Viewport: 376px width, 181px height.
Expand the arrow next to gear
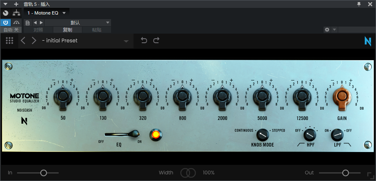click(334, 30)
